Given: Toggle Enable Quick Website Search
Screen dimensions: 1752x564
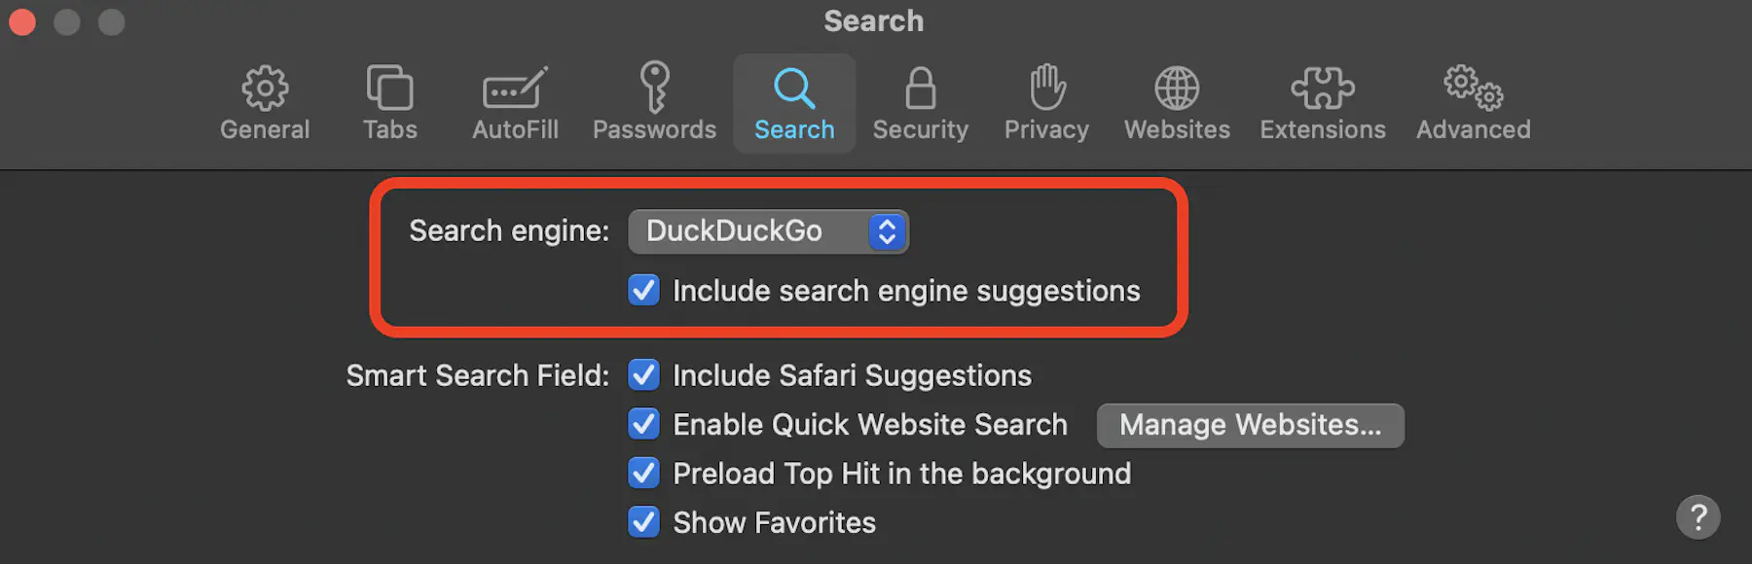Looking at the screenshot, I should coord(643,425).
